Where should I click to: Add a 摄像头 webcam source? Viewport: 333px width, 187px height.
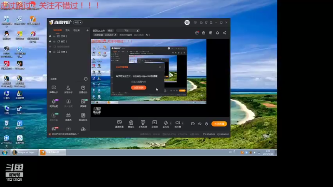131,124
